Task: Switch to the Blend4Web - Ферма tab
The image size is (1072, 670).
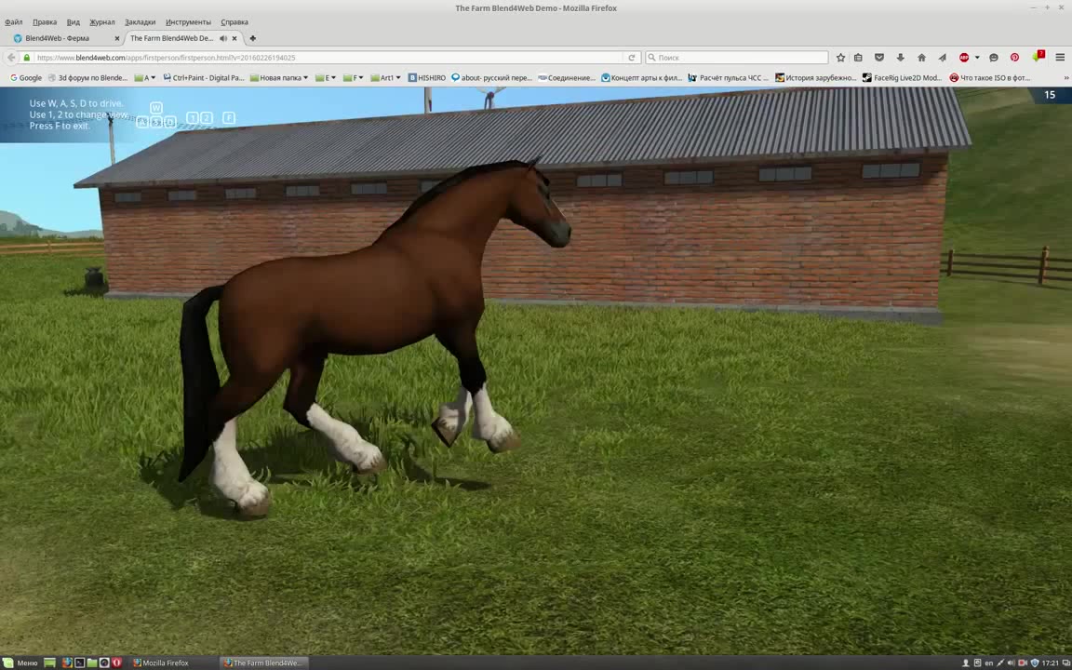Action: click(x=58, y=38)
